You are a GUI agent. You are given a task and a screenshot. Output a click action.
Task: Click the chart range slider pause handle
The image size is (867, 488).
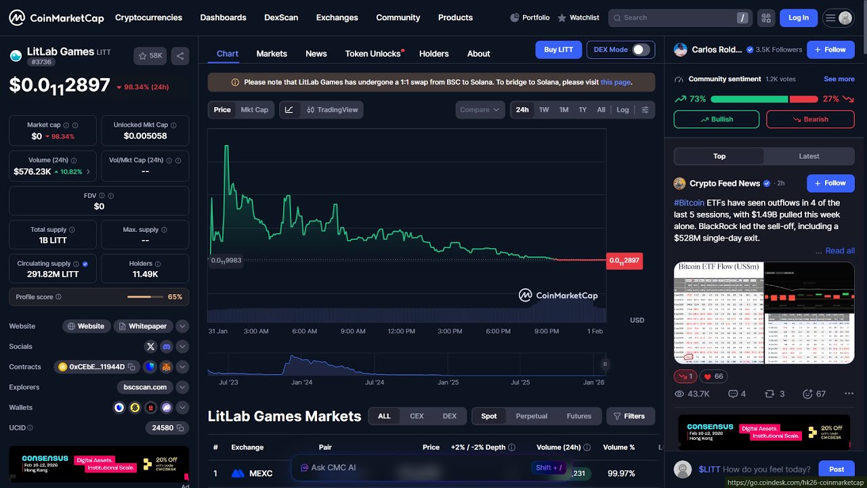(x=605, y=364)
